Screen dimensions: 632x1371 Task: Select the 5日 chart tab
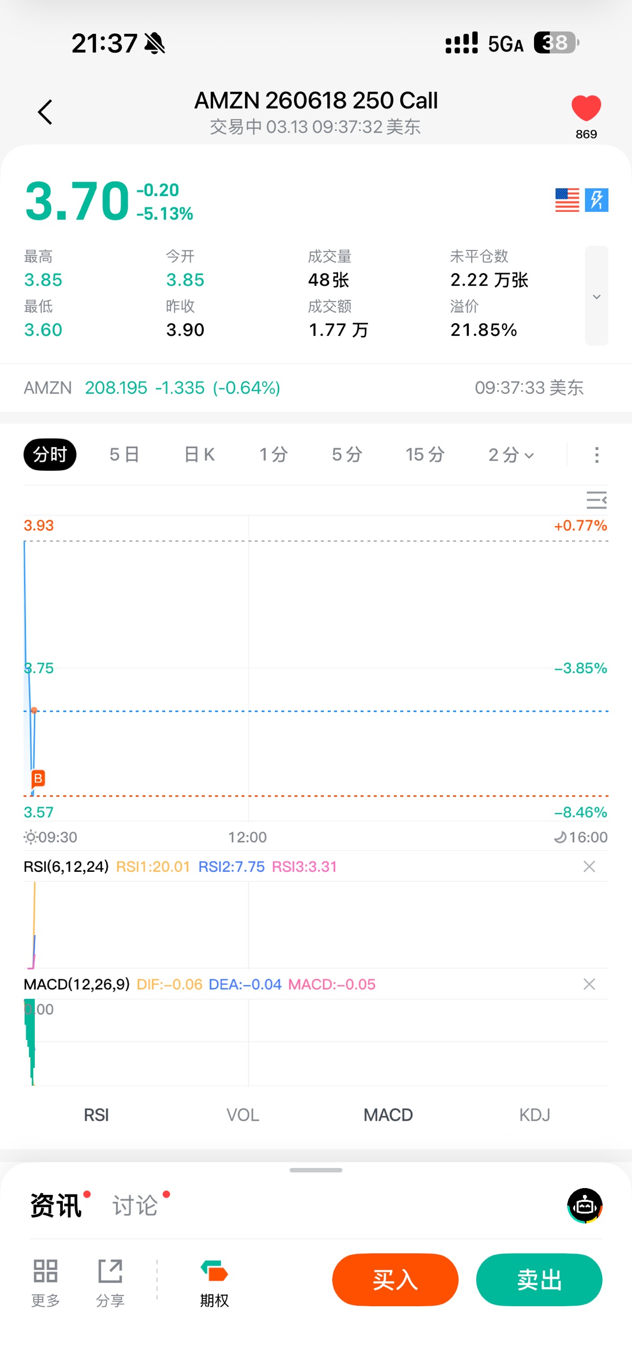click(x=124, y=455)
